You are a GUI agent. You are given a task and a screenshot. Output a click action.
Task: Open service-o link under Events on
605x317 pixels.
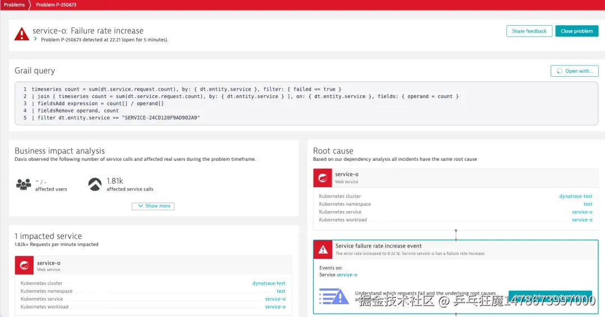coord(347,274)
